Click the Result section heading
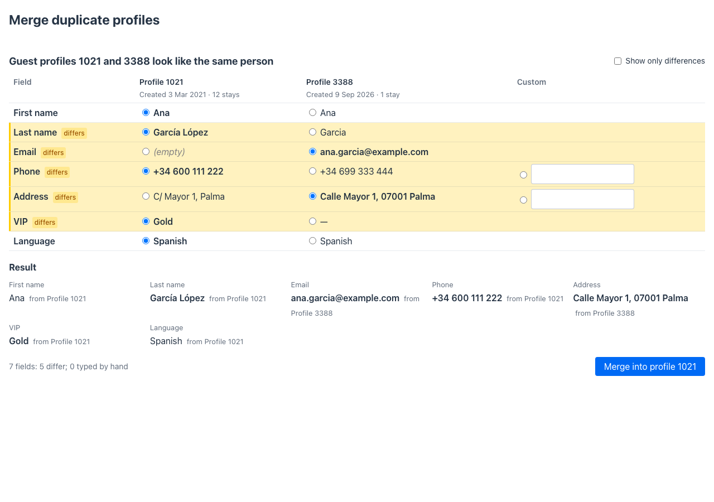 point(23,267)
